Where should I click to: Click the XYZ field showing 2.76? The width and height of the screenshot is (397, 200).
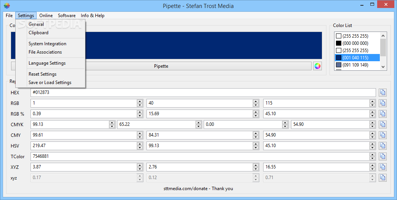(200, 167)
